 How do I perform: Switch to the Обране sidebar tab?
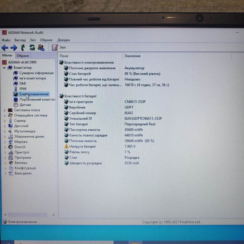point(23,56)
